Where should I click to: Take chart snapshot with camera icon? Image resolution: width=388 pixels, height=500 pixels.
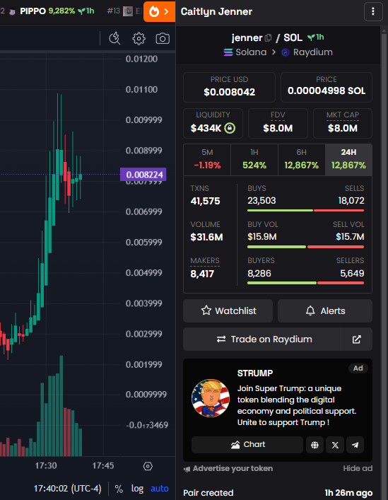(x=163, y=39)
